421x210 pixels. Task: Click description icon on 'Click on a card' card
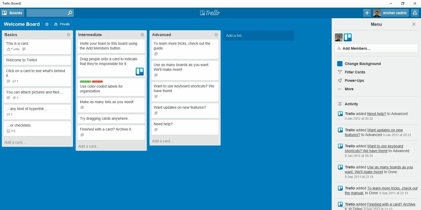pos(8,81)
